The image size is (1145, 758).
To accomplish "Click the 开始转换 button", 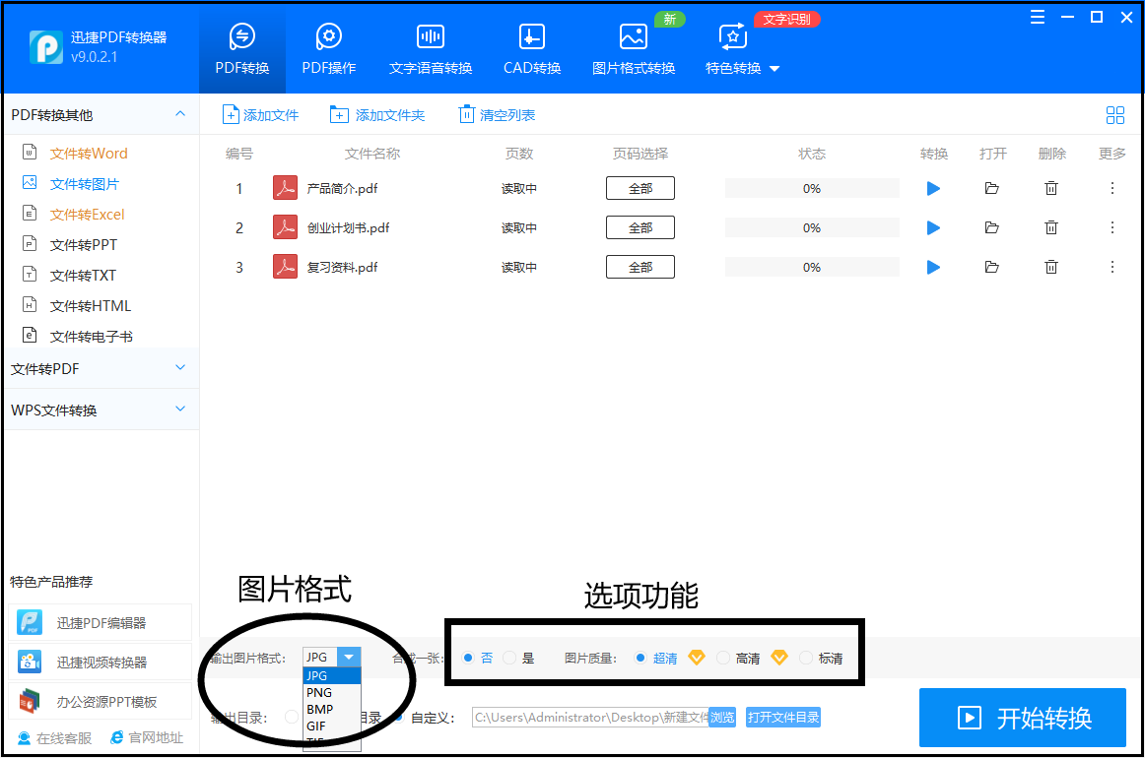I will coord(1023,718).
